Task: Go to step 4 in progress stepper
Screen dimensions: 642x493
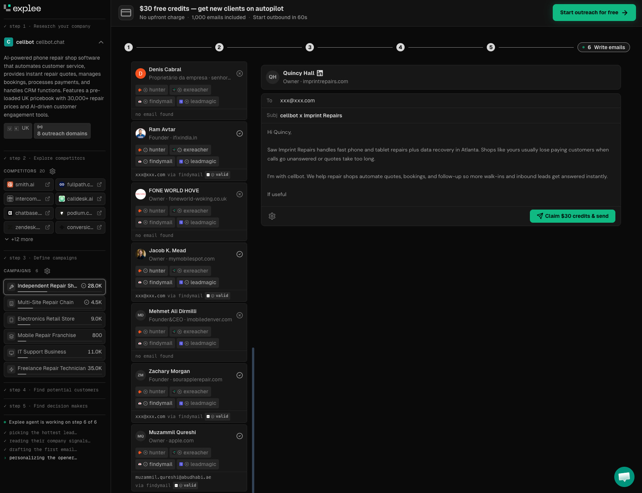Action: point(400,47)
